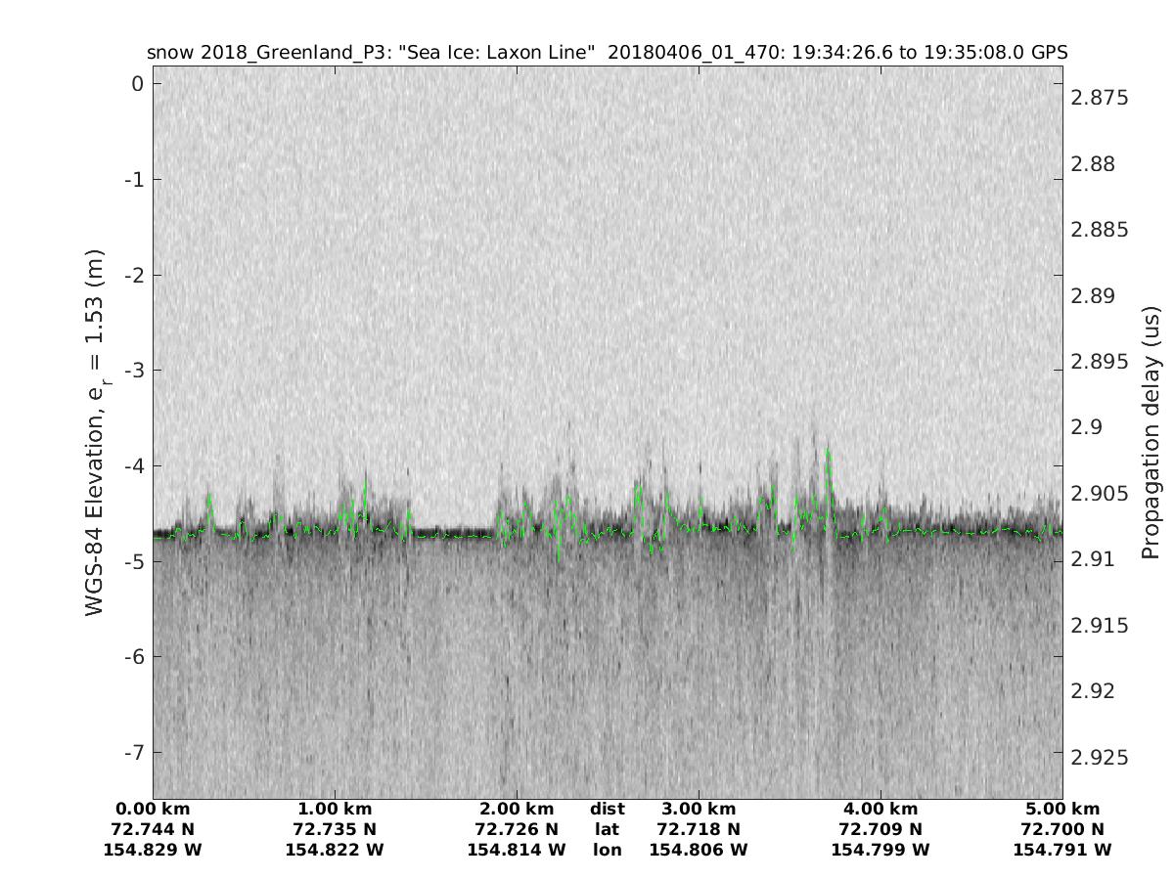The width and height of the screenshot is (1174, 880).
Task: Click the "lon" axis legend label
Action: (607, 851)
